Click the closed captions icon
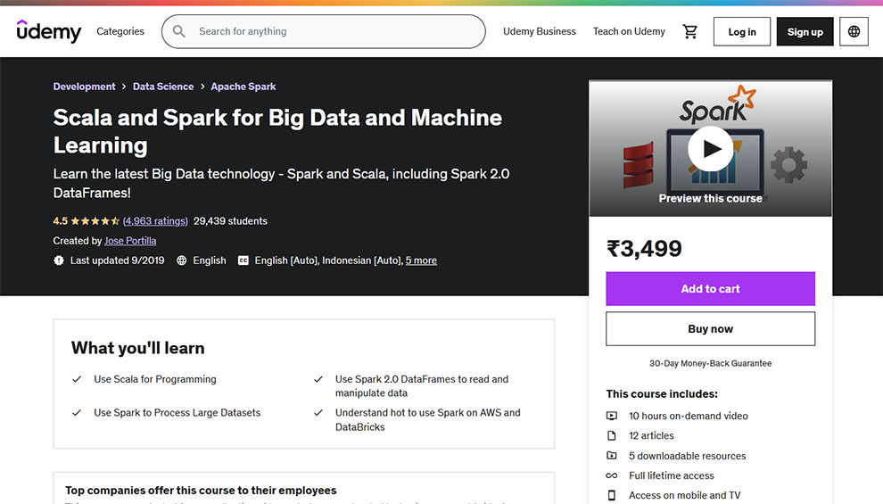The height and width of the screenshot is (504, 883). 243,260
